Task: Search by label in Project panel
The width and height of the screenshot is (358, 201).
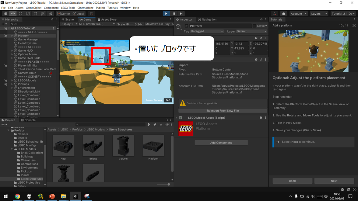Action: [155, 125]
